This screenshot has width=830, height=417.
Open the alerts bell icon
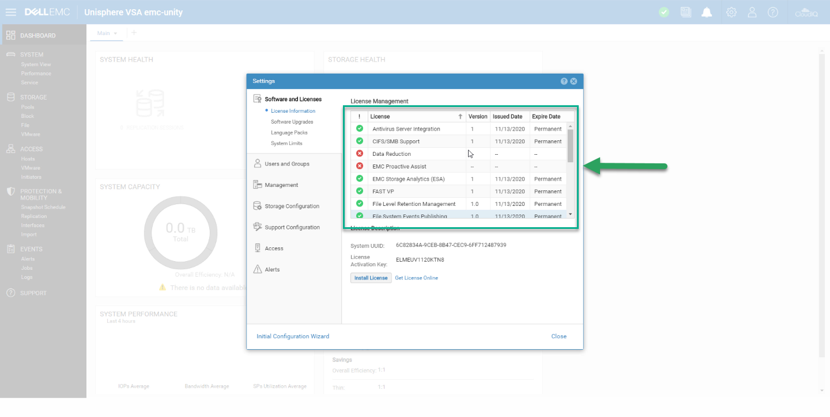pyautogui.click(x=707, y=12)
